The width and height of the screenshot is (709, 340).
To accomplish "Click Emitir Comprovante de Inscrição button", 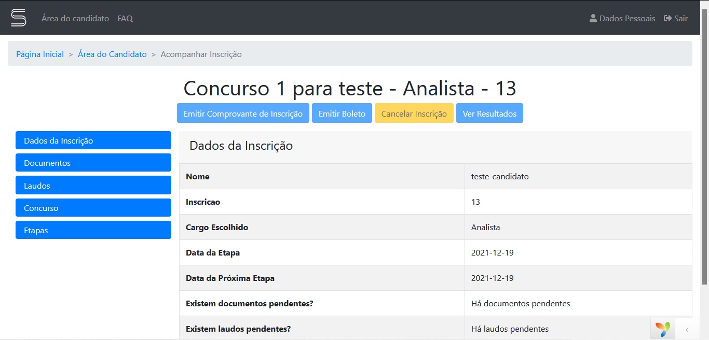I will coord(243,114).
